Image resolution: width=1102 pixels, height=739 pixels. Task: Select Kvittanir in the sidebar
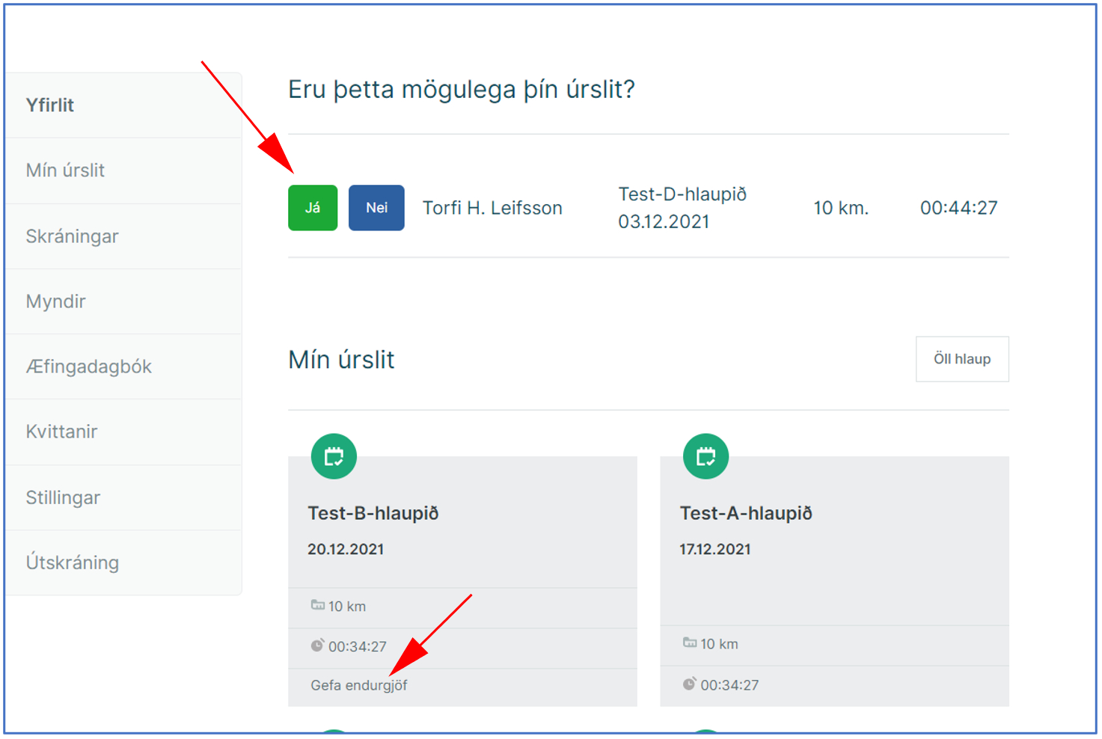(61, 432)
